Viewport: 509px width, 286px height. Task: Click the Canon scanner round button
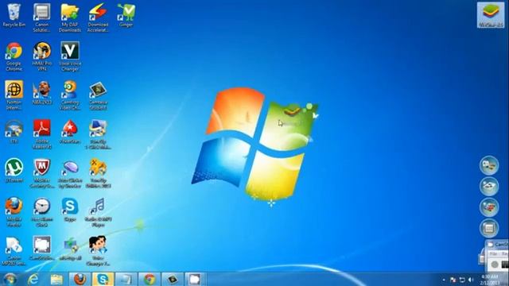tap(489, 186)
